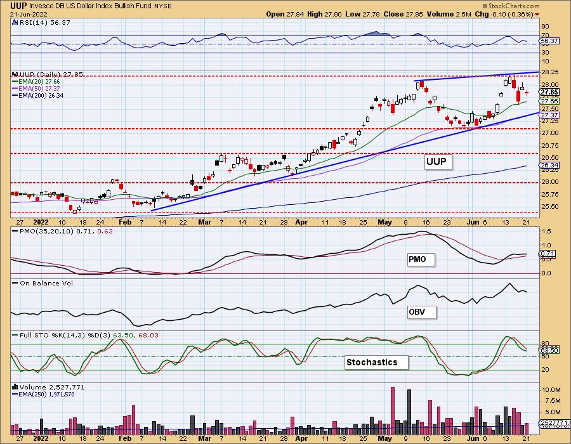Click the Close 27.85 value in the header
Image resolution: width=571 pixels, height=444 pixels.
tap(403, 14)
